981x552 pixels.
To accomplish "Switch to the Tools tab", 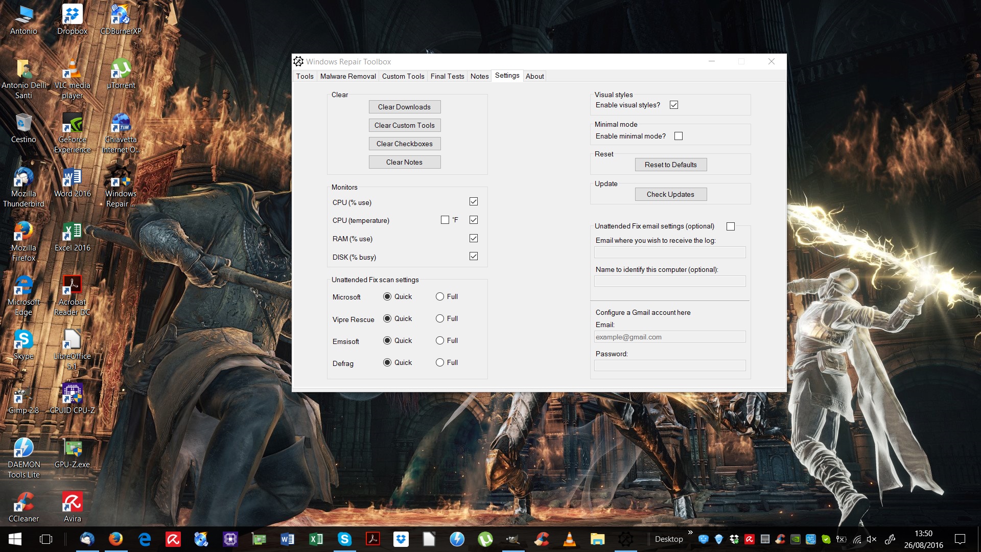I will click(305, 76).
